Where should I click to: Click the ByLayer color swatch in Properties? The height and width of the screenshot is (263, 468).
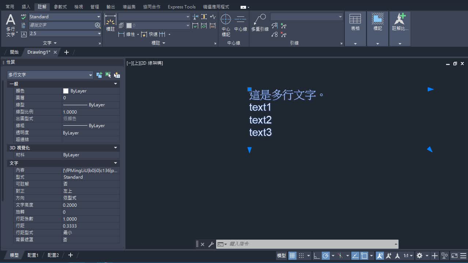point(66,91)
